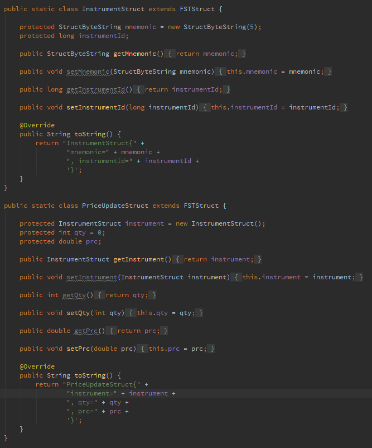372x448 pixels.
Task: Click the "InstrumentStruct{" string literal
Action: (x=100, y=143)
